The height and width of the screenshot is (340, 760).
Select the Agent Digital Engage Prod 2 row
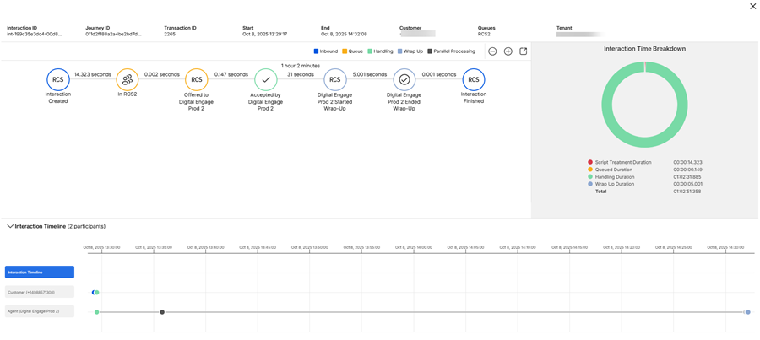(40, 311)
